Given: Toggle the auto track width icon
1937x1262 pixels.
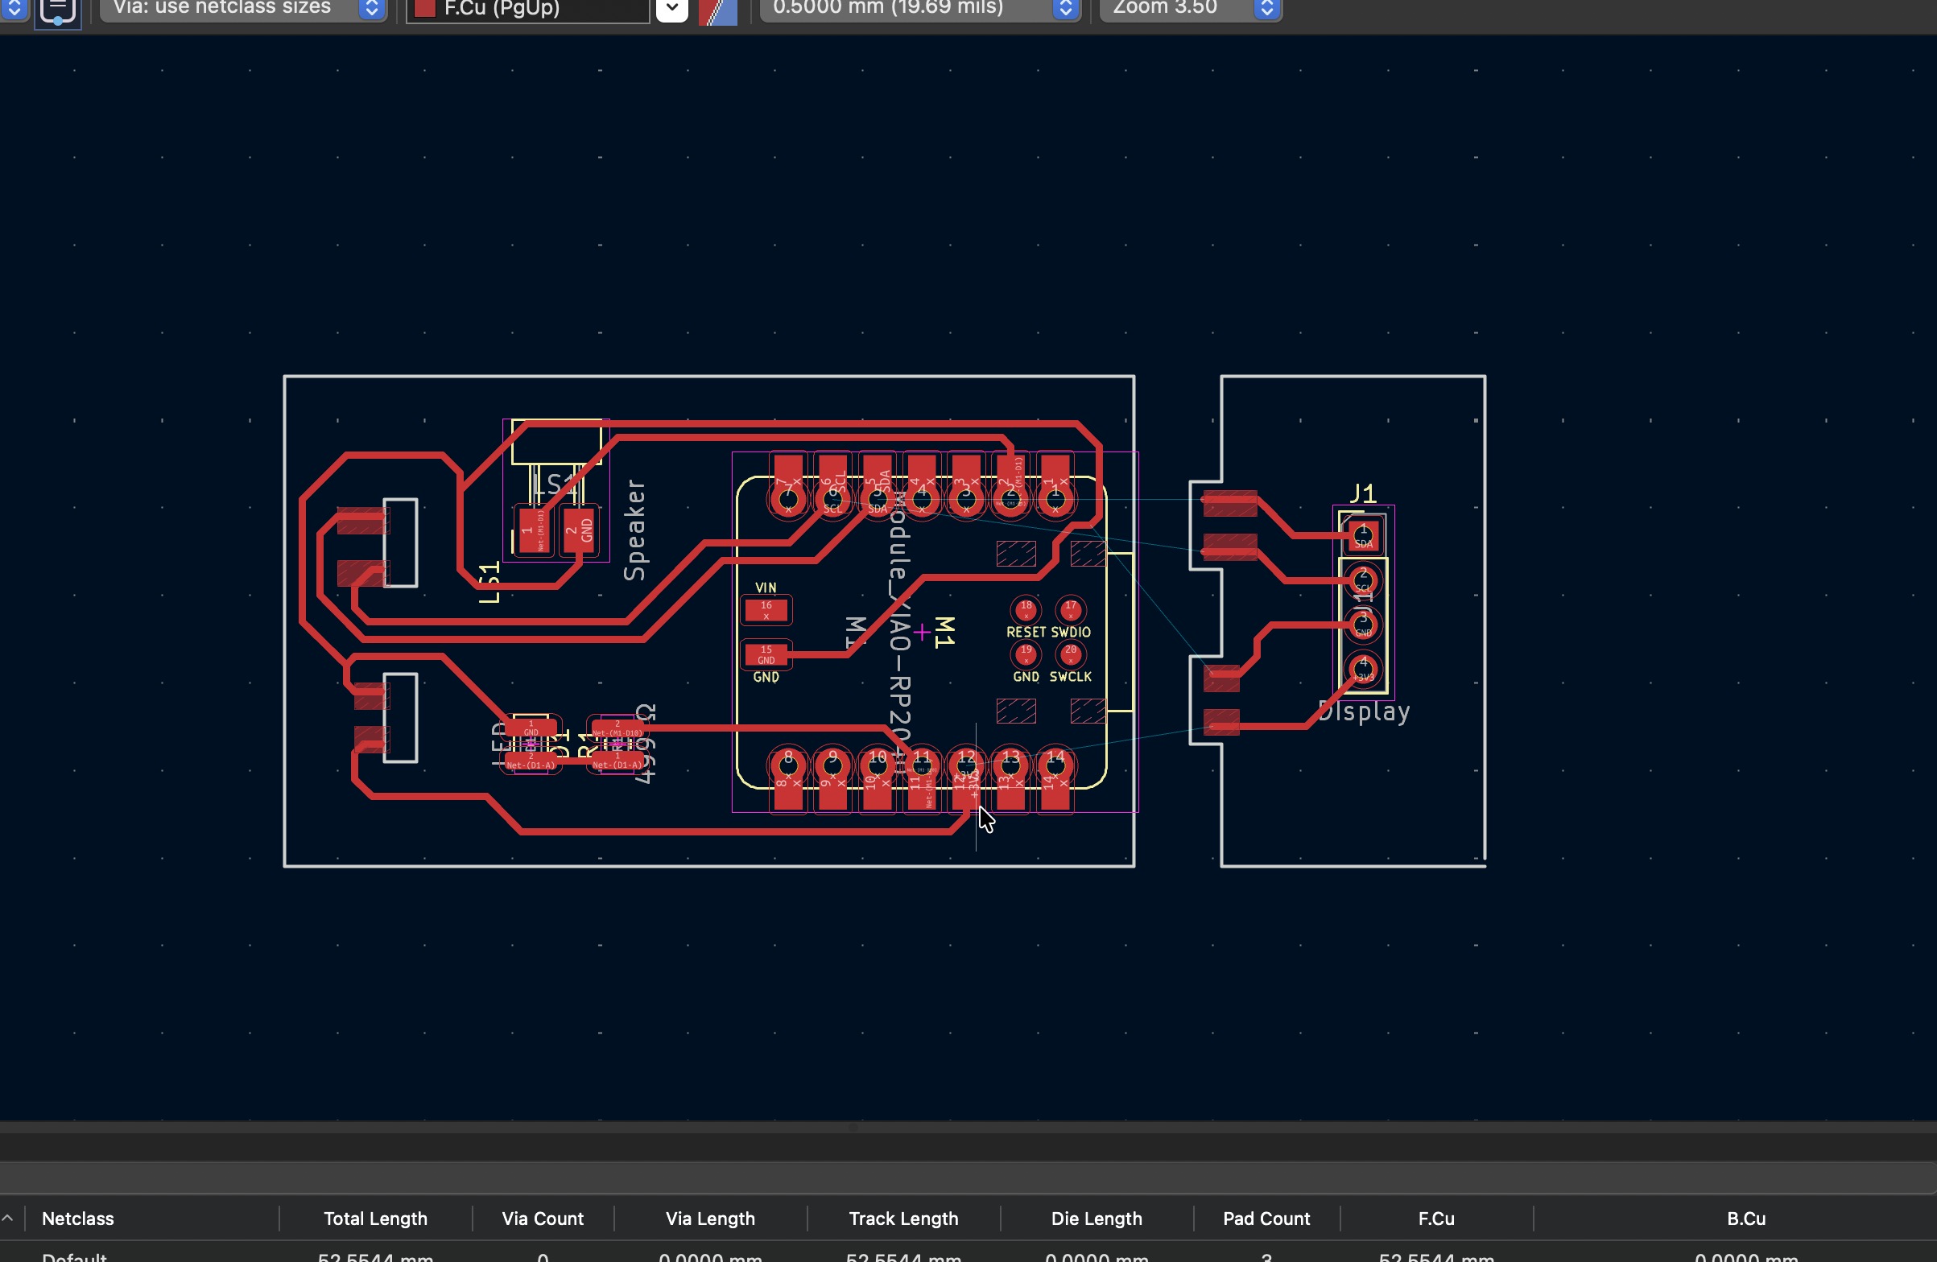Looking at the screenshot, I should 57,11.
